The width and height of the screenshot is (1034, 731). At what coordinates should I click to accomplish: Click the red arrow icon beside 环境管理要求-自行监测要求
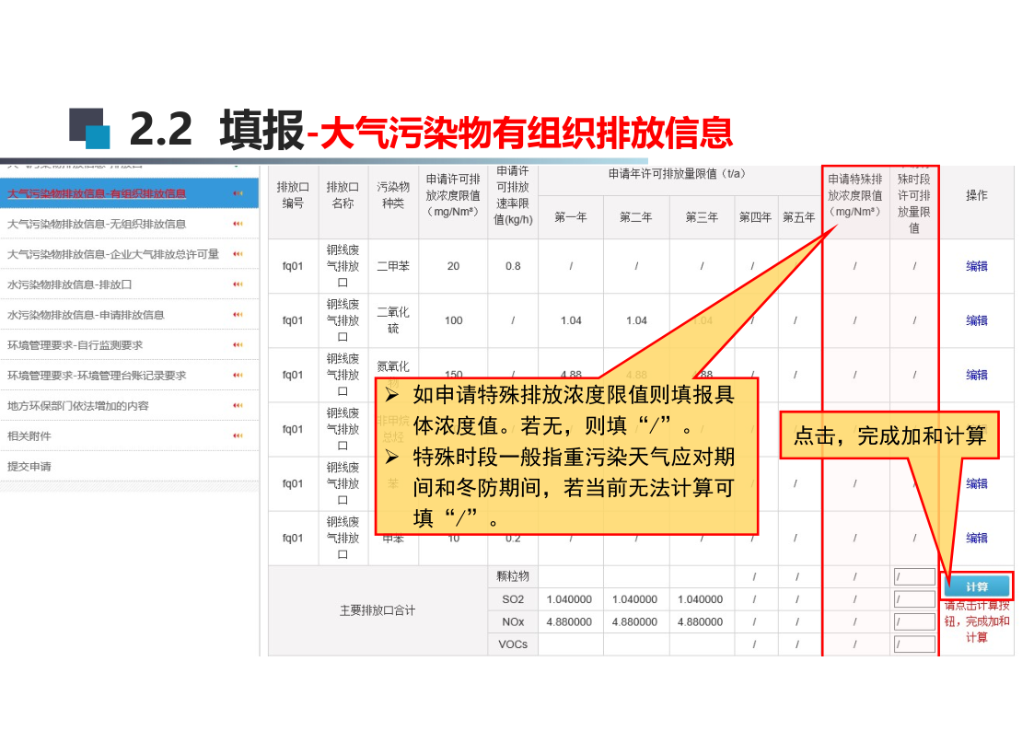click(238, 345)
